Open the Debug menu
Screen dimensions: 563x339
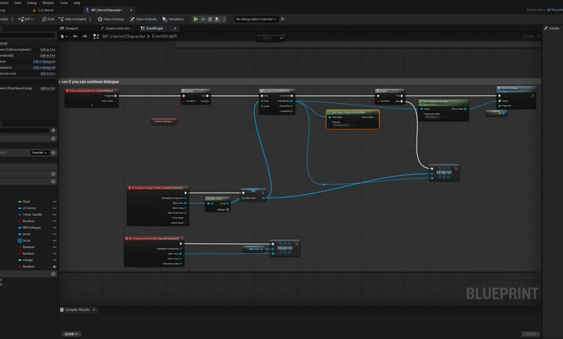[32, 3]
